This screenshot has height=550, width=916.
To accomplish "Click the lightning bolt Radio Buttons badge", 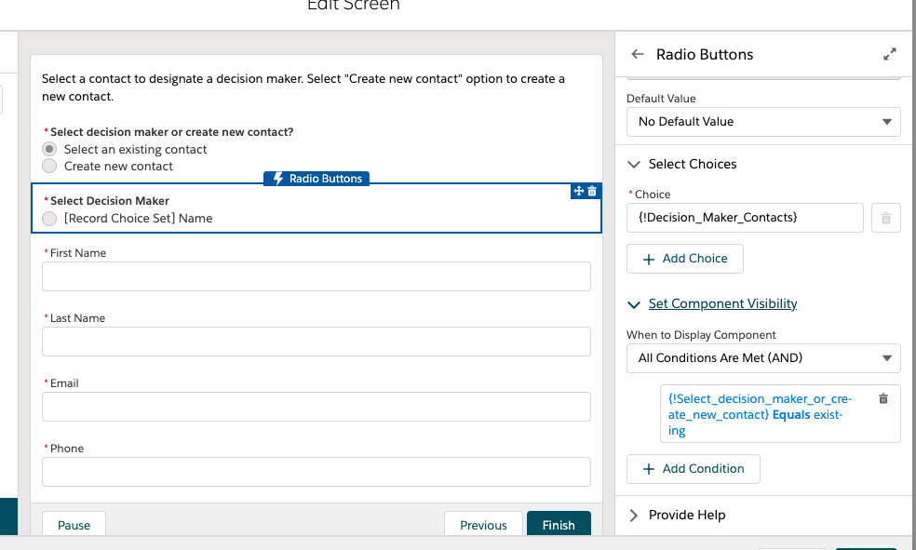I will 317,179.
